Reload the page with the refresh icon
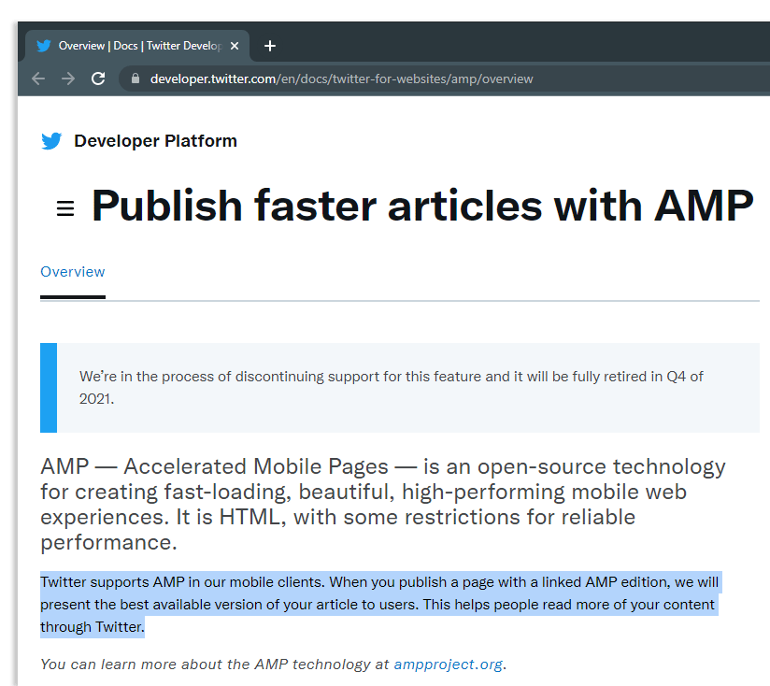Screen dimensions: 770x686 [98, 79]
